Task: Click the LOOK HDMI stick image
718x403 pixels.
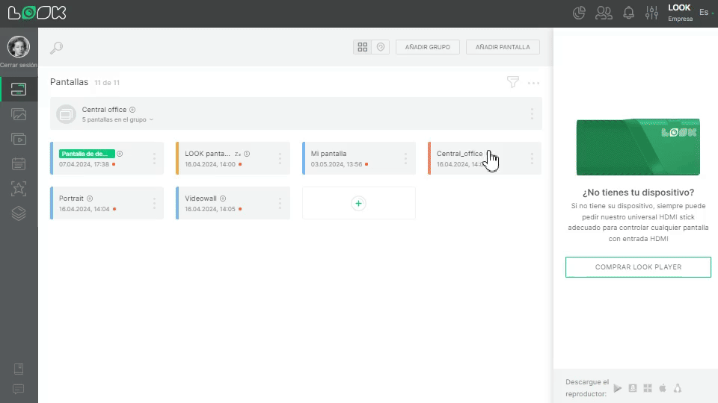Action: click(x=638, y=147)
